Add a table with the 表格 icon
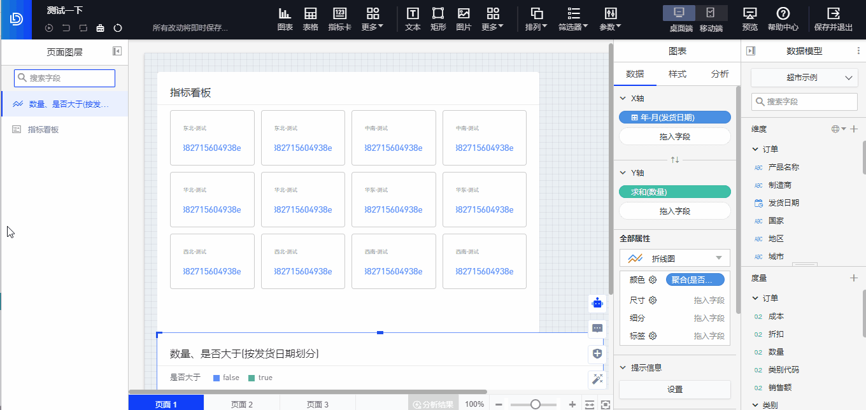 click(310, 19)
